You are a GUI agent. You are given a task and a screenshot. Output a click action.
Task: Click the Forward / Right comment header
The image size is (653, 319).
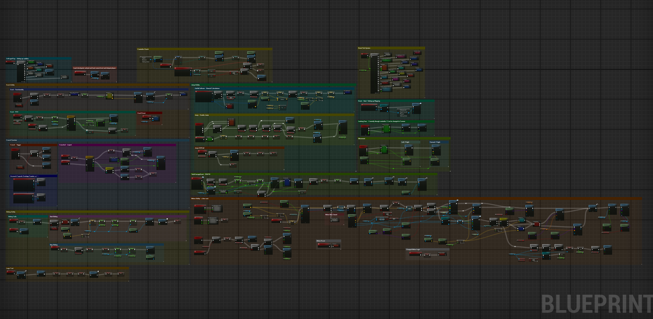435,142
